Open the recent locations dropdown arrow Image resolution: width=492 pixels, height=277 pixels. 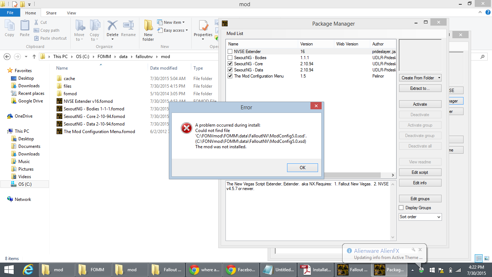click(x=26, y=57)
